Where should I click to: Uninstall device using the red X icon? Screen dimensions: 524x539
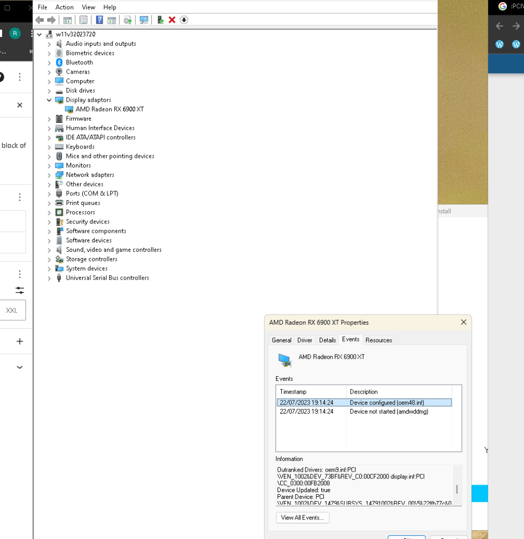pos(172,20)
